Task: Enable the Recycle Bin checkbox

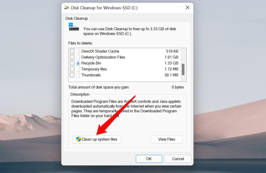Action: tap(72, 63)
